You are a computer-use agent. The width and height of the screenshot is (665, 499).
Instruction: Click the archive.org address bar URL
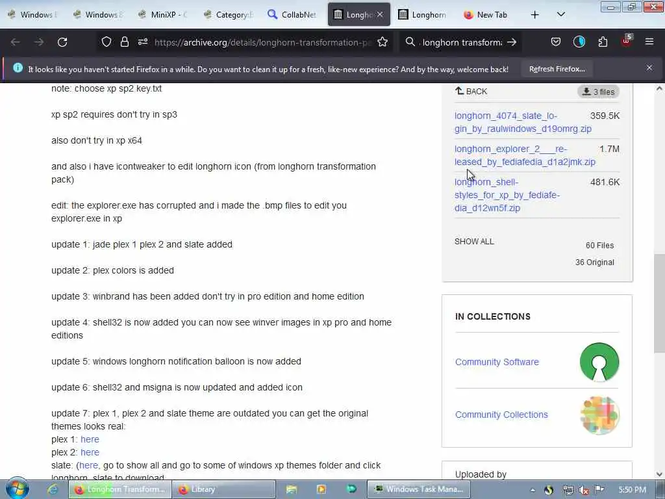(263, 42)
